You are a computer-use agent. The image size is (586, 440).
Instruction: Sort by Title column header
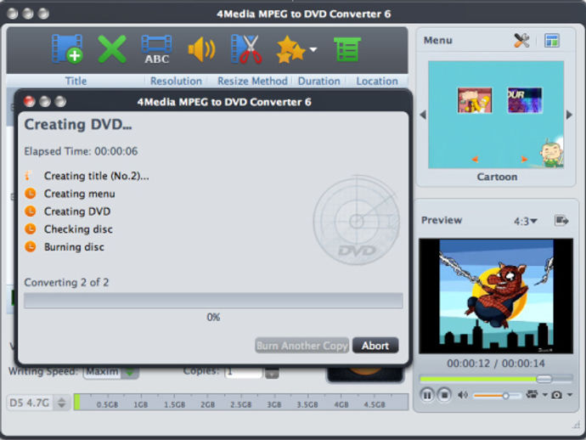[x=76, y=81]
